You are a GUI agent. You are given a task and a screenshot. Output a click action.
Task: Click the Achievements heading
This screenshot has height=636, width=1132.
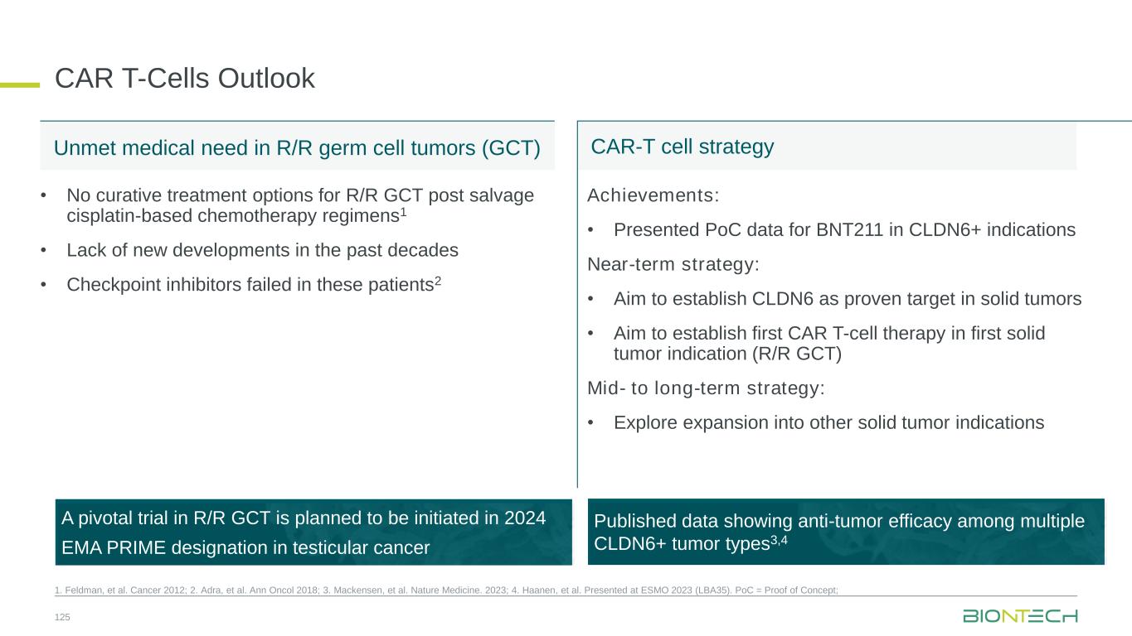click(653, 195)
